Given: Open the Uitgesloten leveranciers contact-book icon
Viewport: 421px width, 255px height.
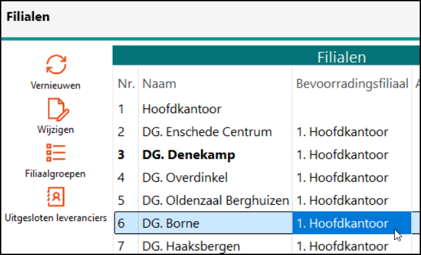Looking at the screenshot, I should pos(56,197).
